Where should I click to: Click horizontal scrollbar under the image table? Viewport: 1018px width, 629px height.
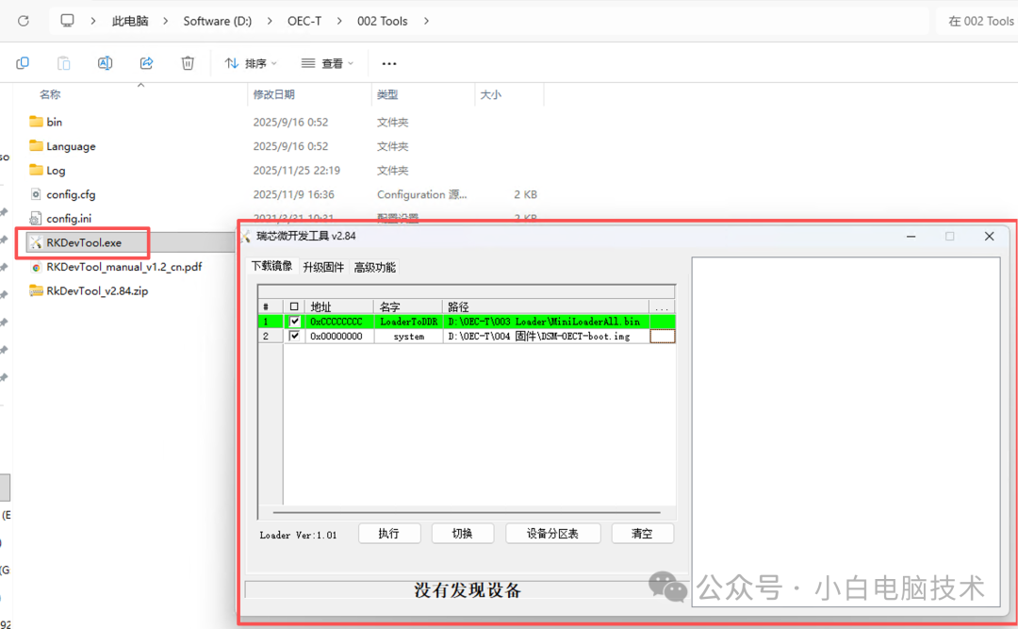[x=467, y=512]
